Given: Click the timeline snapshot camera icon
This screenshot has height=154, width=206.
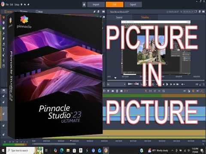Looking at the screenshot, I should 121,91.
